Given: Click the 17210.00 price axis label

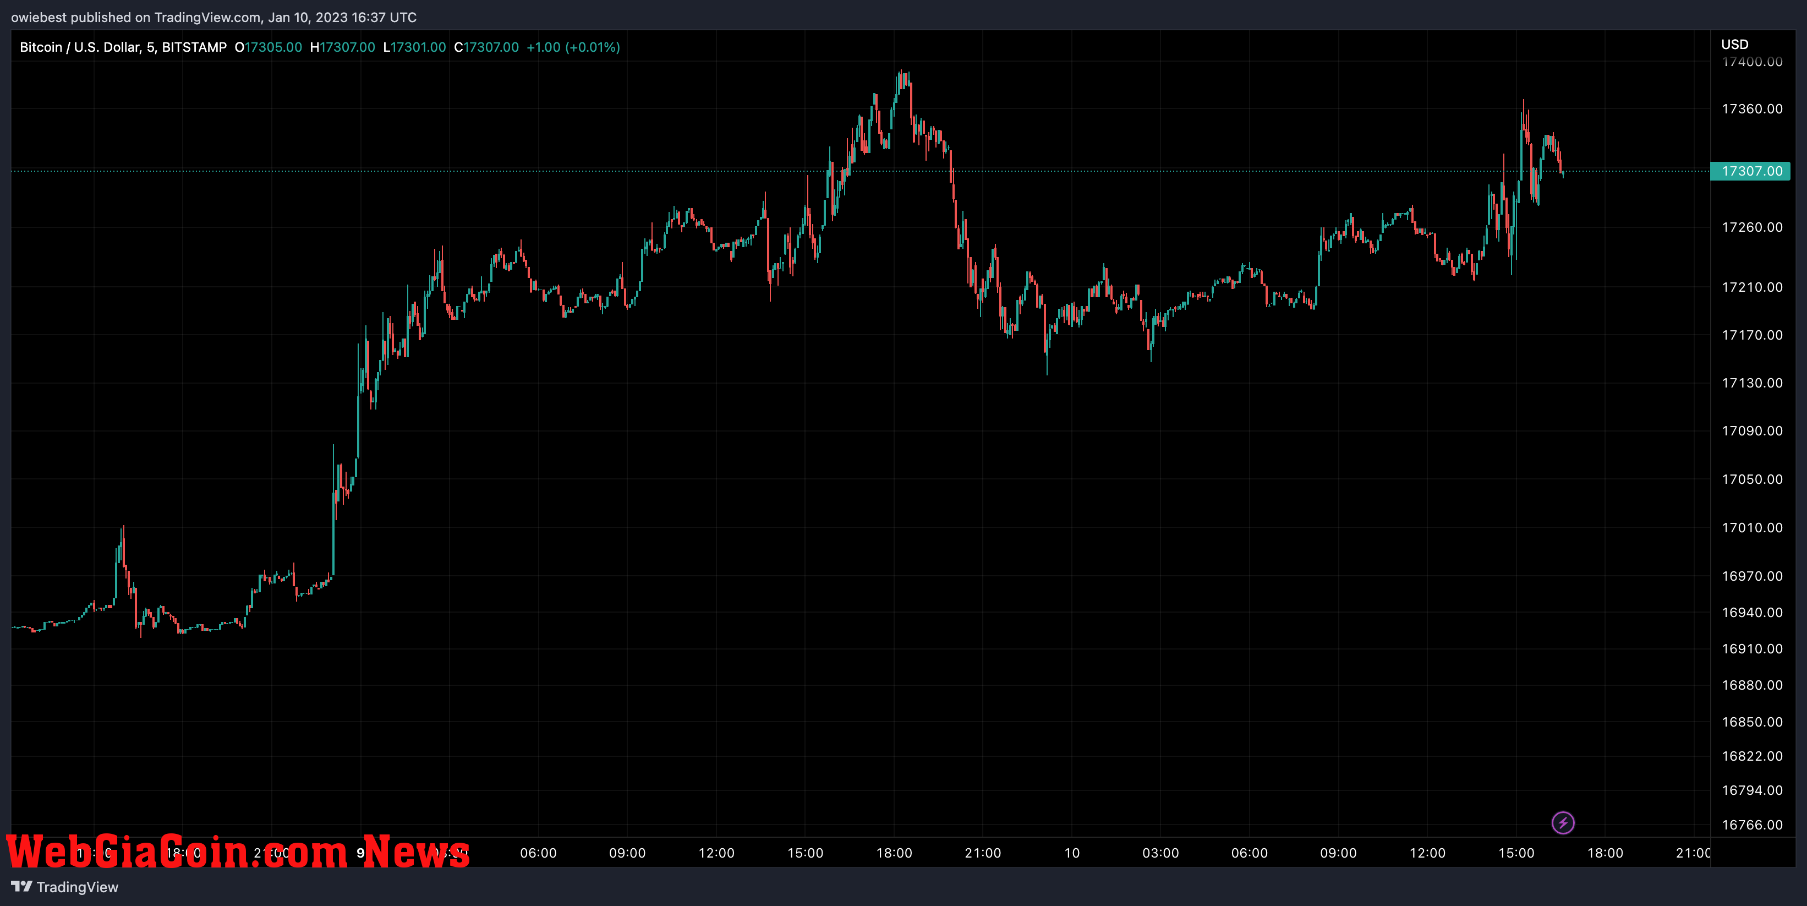Looking at the screenshot, I should click(1751, 287).
